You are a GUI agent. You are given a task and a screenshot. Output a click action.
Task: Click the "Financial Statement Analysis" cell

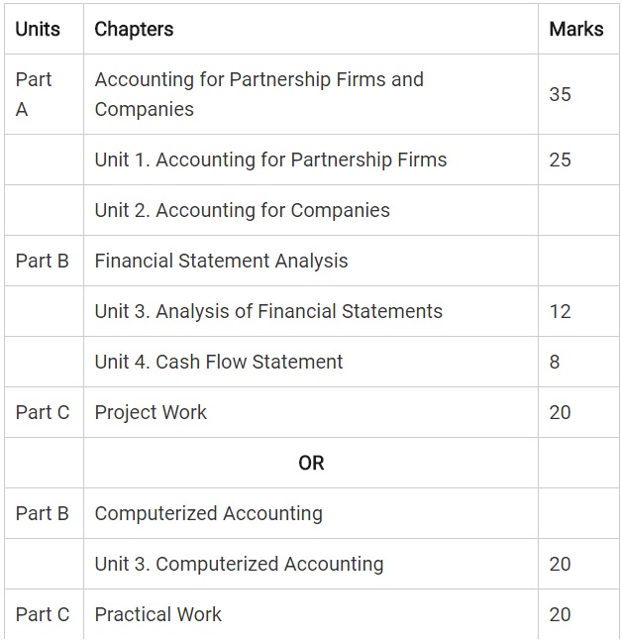pyautogui.click(x=221, y=261)
